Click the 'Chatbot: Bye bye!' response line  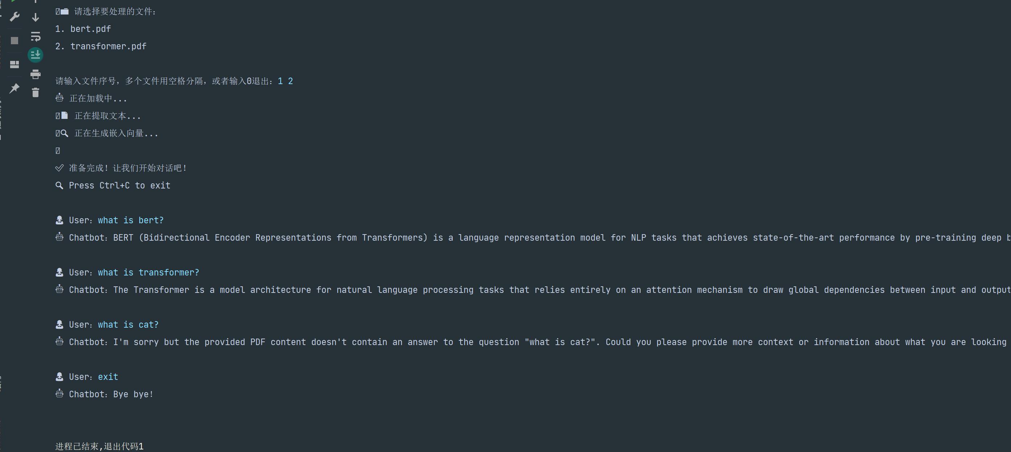(x=111, y=394)
